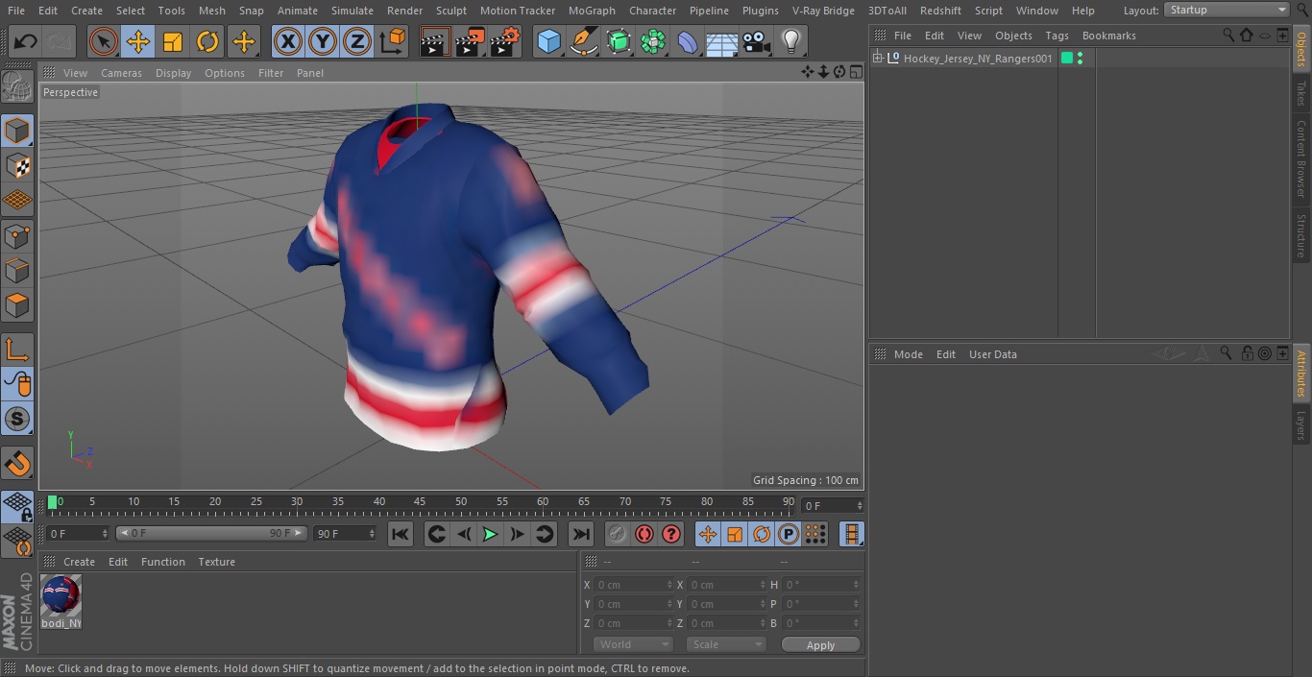
Task: Open material manager Texture menu
Action: pos(216,562)
